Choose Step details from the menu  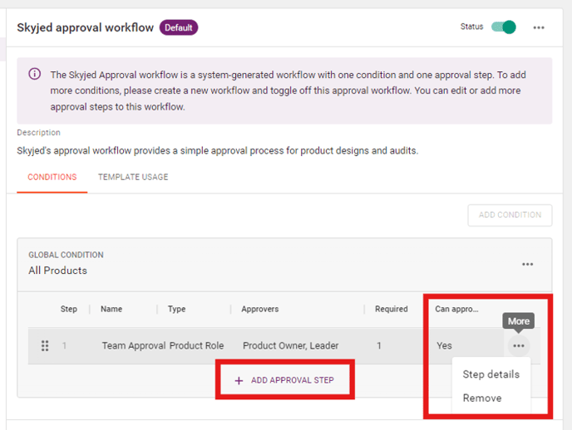pyautogui.click(x=491, y=374)
